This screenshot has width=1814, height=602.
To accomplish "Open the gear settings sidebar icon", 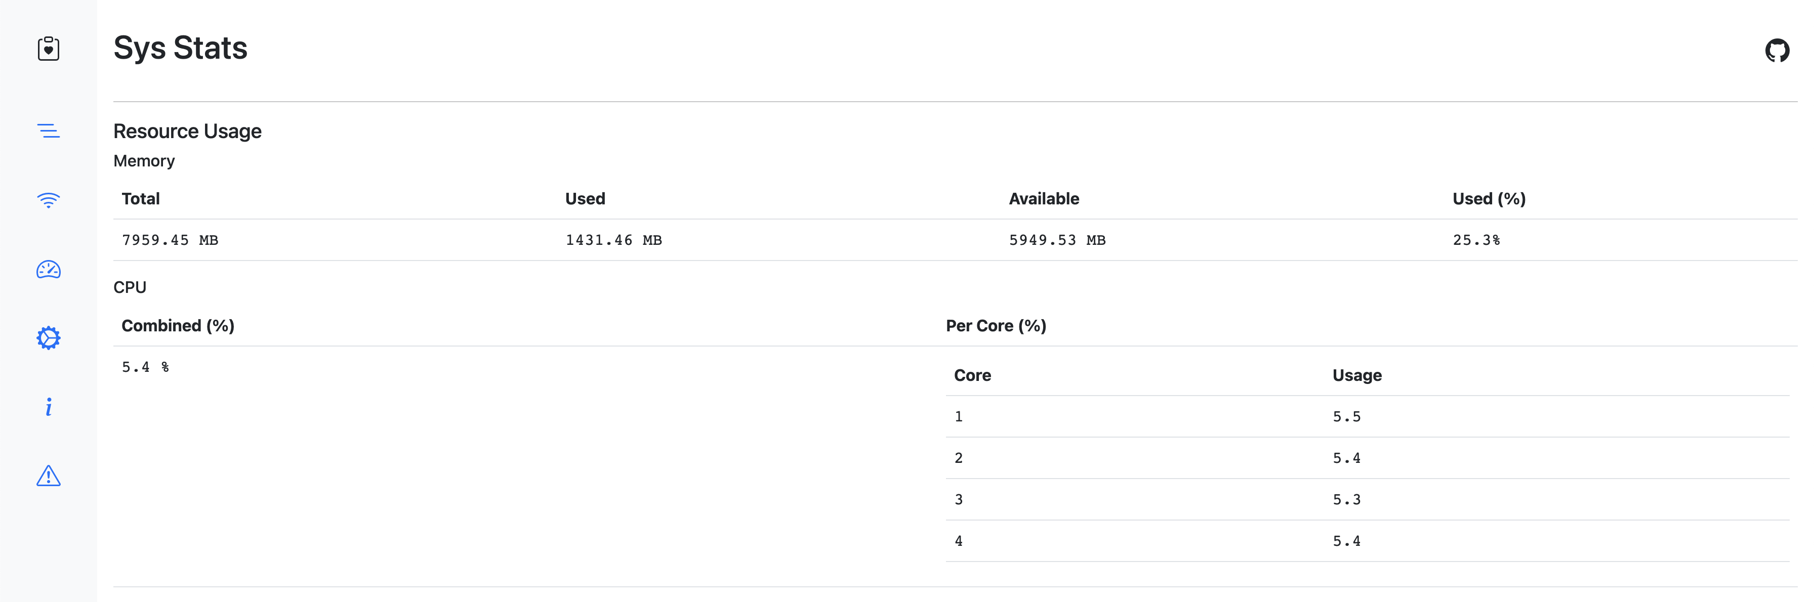I will pyautogui.click(x=48, y=338).
